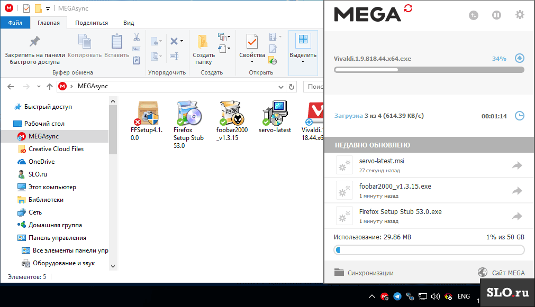Open the Файл menu tab
This screenshot has height=307, width=535.
(x=15, y=23)
